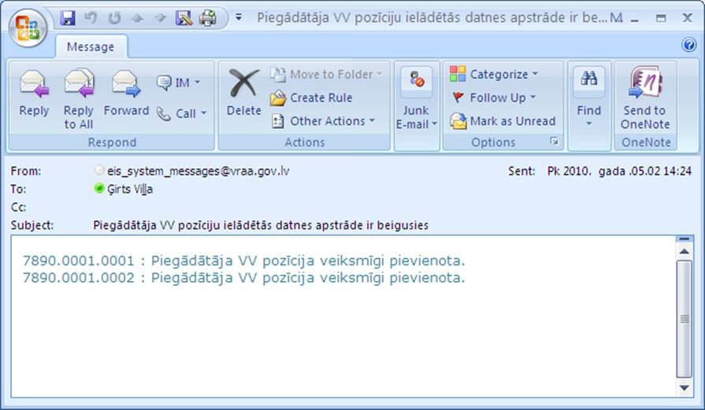Image resolution: width=705 pixels, height=410 pixels.
Task: Select the Message ribbon tab
Action: tap(90, 47)
